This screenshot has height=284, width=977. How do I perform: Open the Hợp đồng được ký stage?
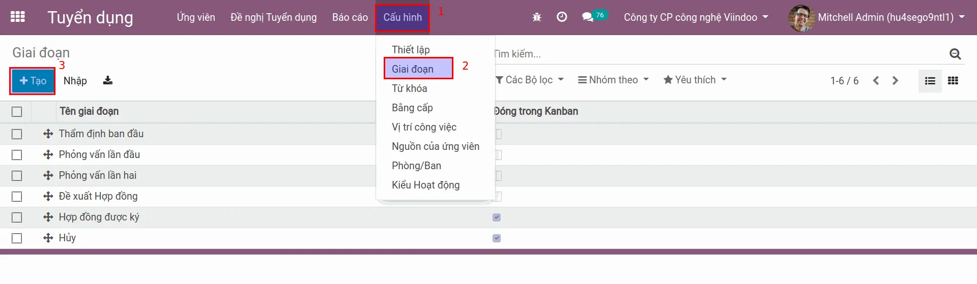coord(99,217)
